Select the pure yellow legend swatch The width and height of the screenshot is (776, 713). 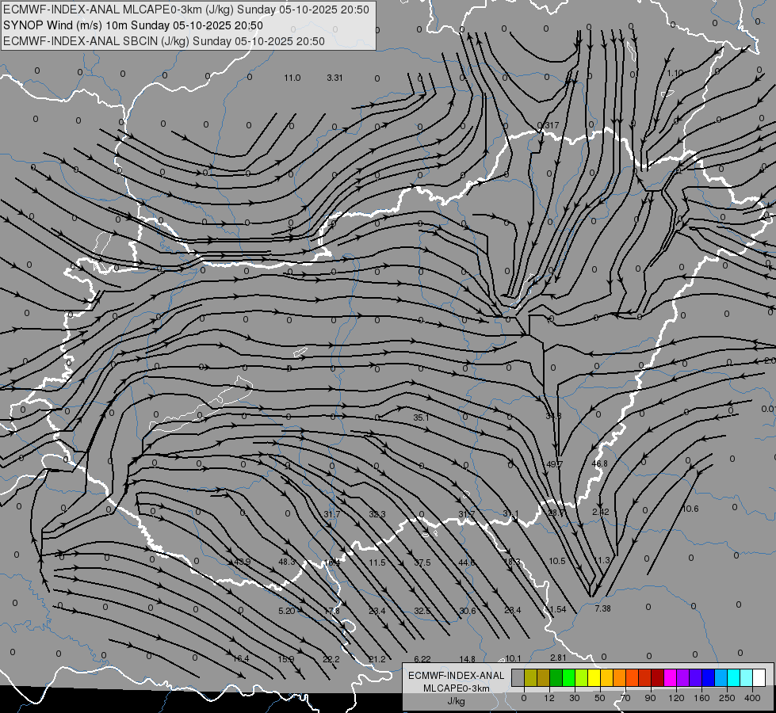pyautogui.click(x=594, y=677)
